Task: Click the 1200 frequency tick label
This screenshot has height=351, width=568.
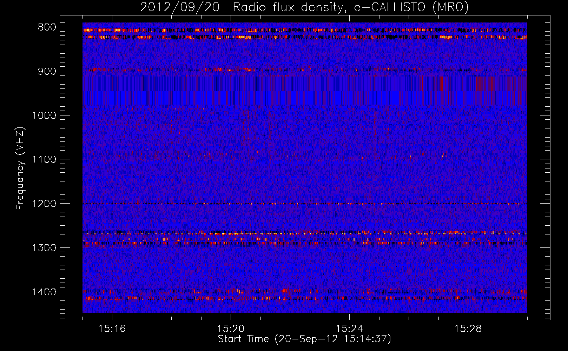Action: coord(44,204)
